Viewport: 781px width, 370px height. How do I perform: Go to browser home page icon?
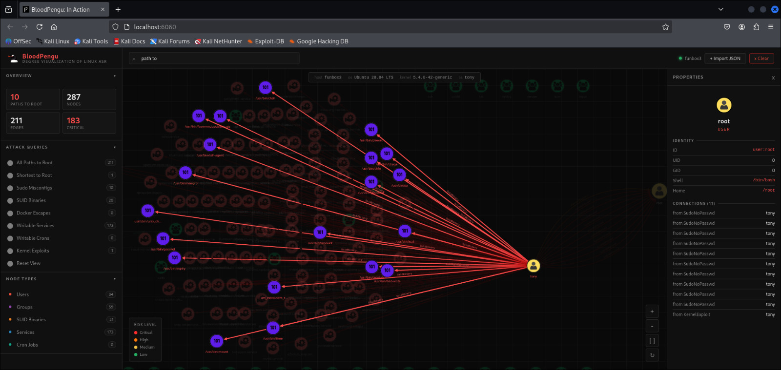click(54, 27)
